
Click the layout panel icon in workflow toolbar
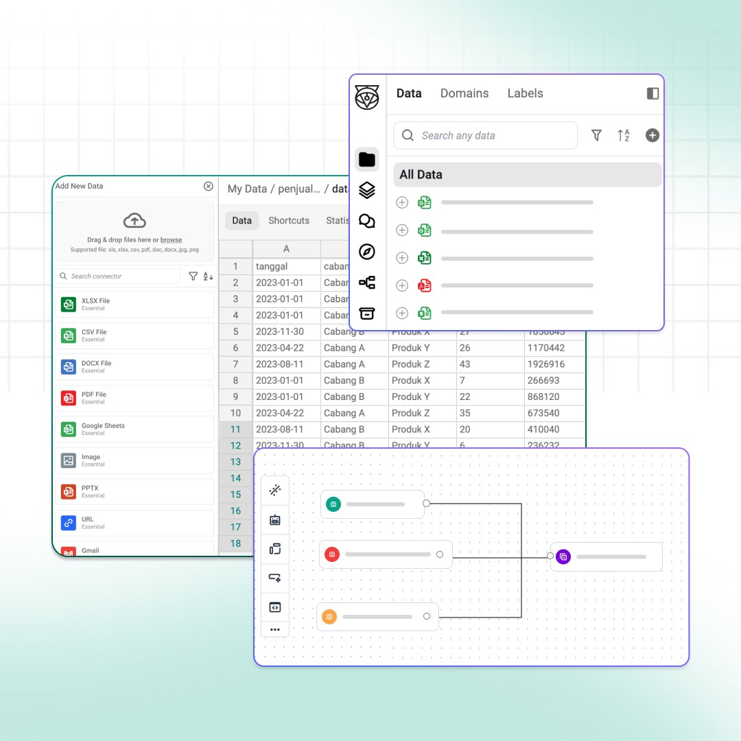point(275,549)
